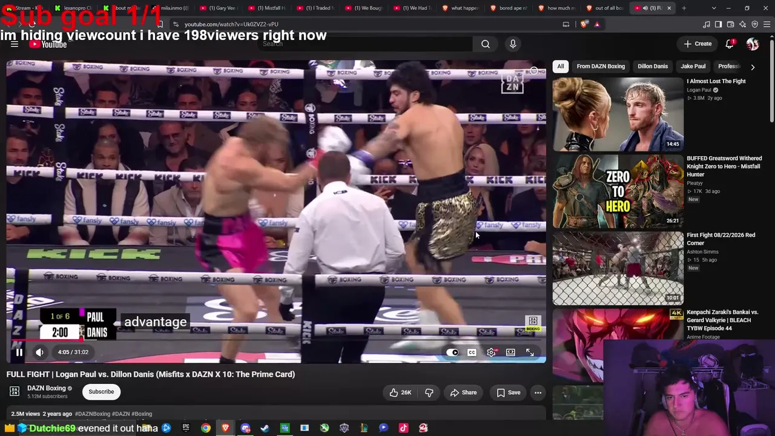Click the #DAZNBoxing hashtag
Viewport: 775px width, 436px height.
tap(93, 414)
